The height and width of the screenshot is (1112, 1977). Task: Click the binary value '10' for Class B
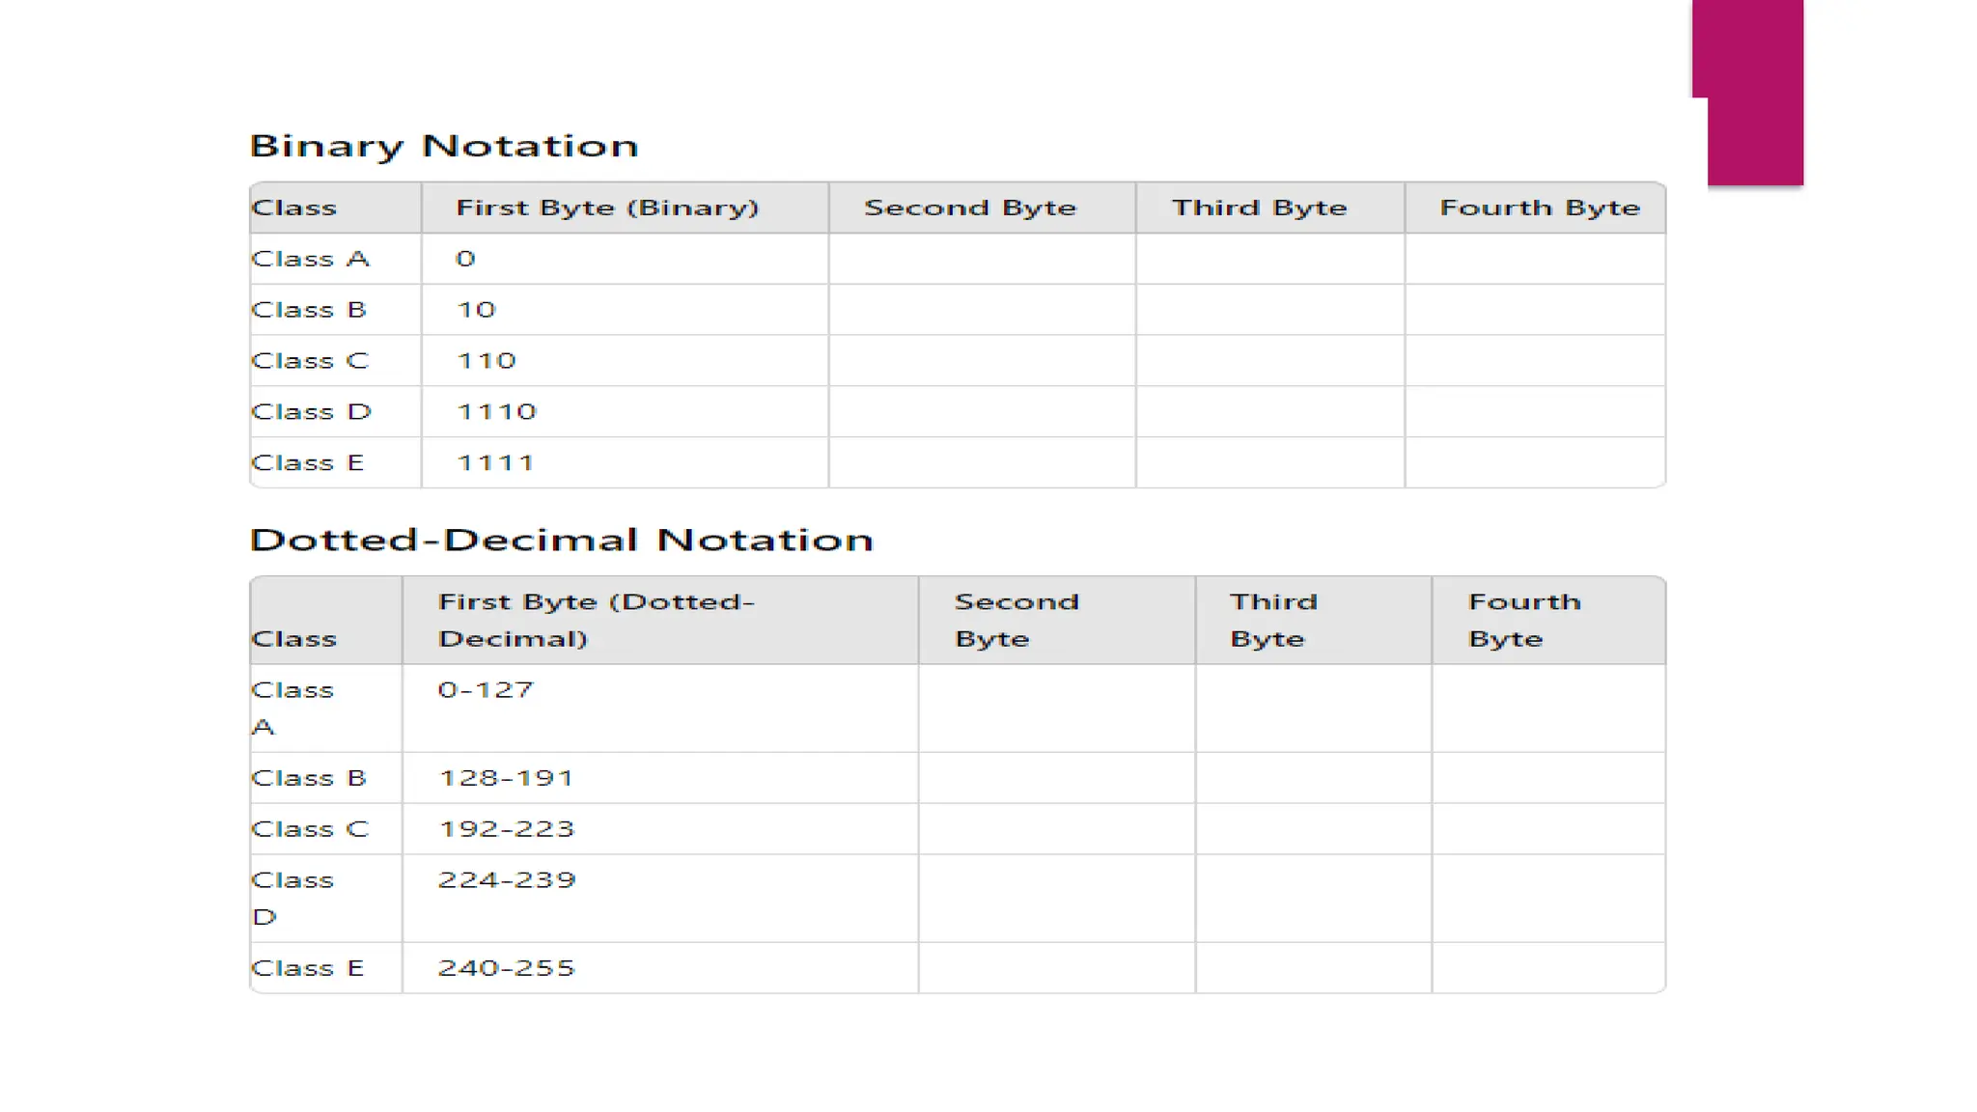(476, 310)
